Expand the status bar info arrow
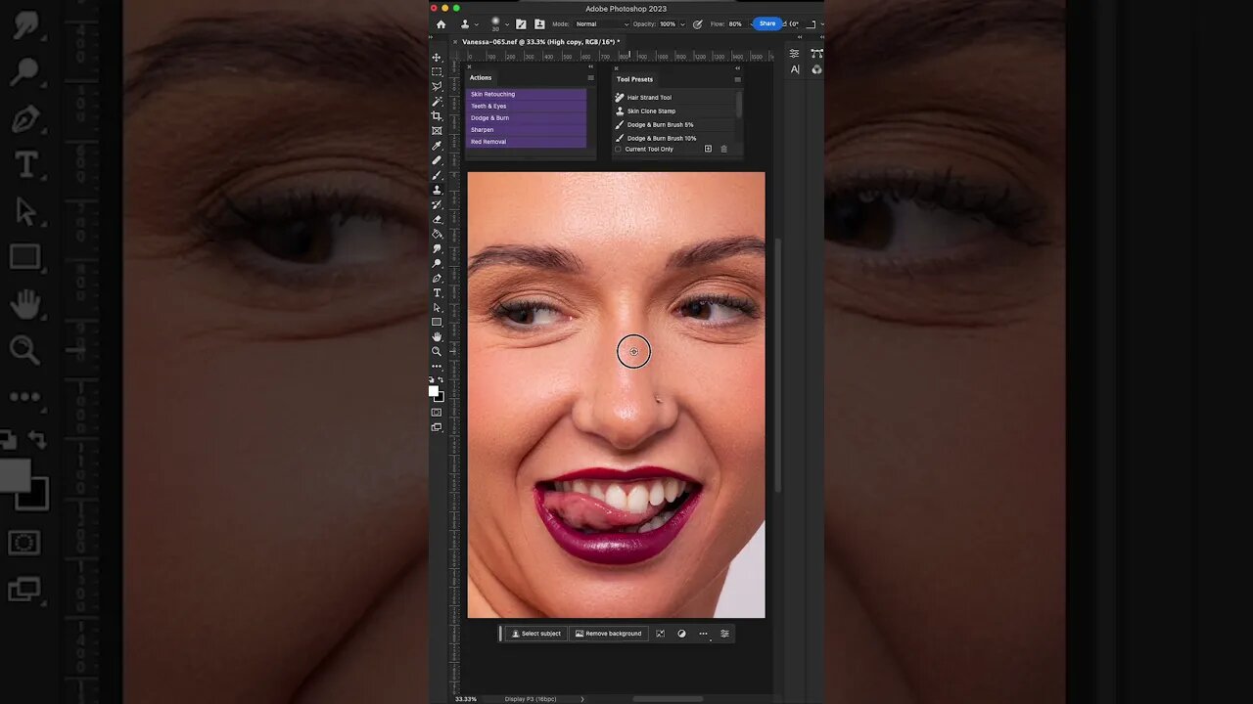This screenshot has width=1253, height=704. point(582,699)
